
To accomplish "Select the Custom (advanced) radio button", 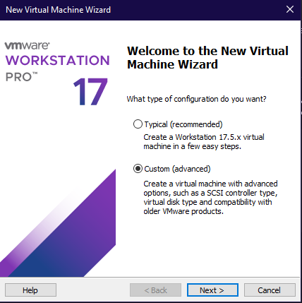I will 138,169.
